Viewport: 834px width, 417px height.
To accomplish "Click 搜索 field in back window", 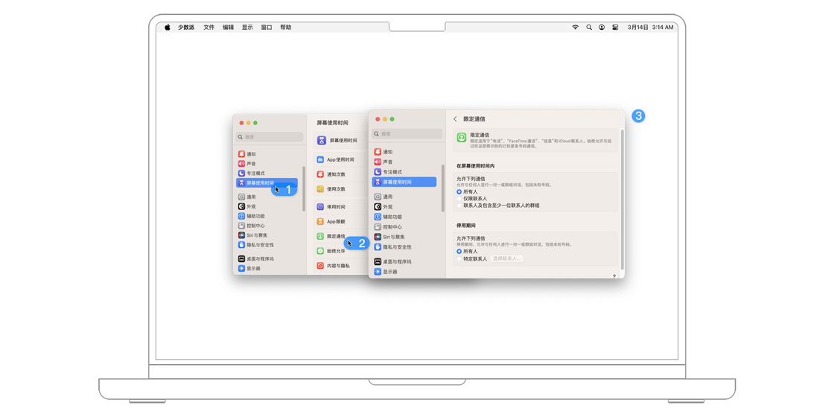I will pyautogui.click(x=270, y=137).
